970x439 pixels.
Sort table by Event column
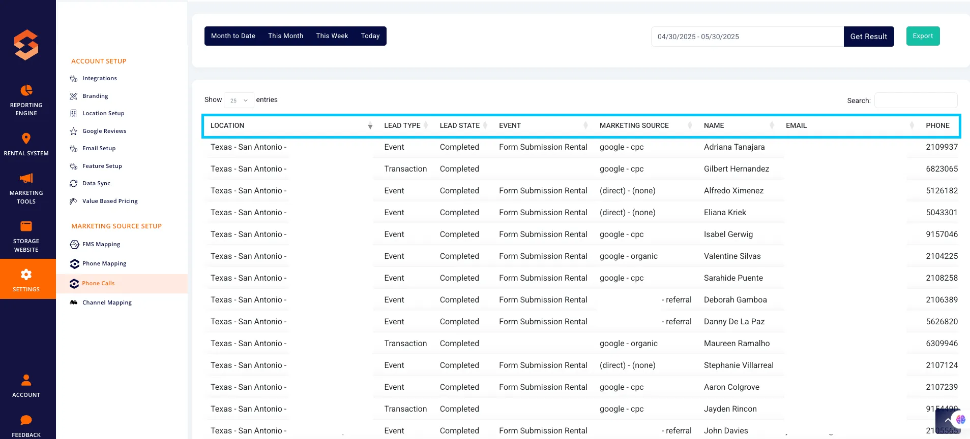coord(543,126)
